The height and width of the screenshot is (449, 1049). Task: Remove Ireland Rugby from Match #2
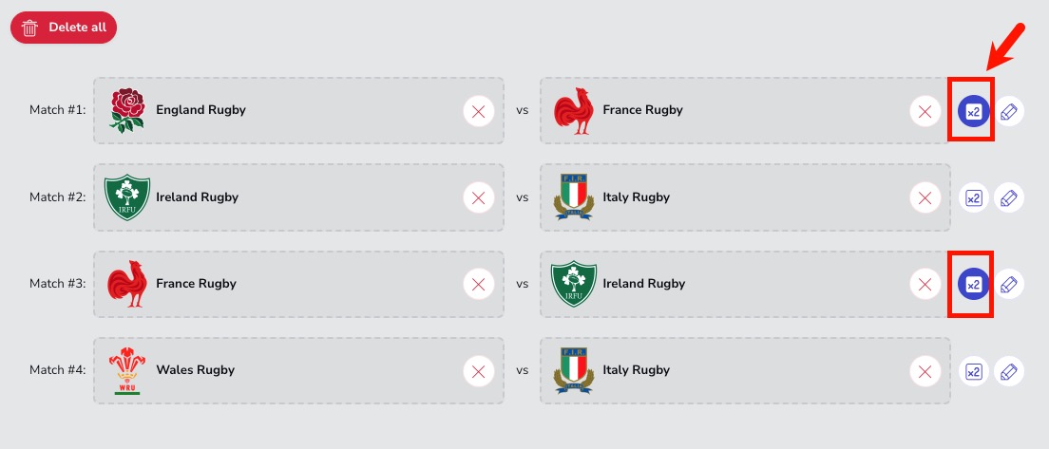pos(478,197)
